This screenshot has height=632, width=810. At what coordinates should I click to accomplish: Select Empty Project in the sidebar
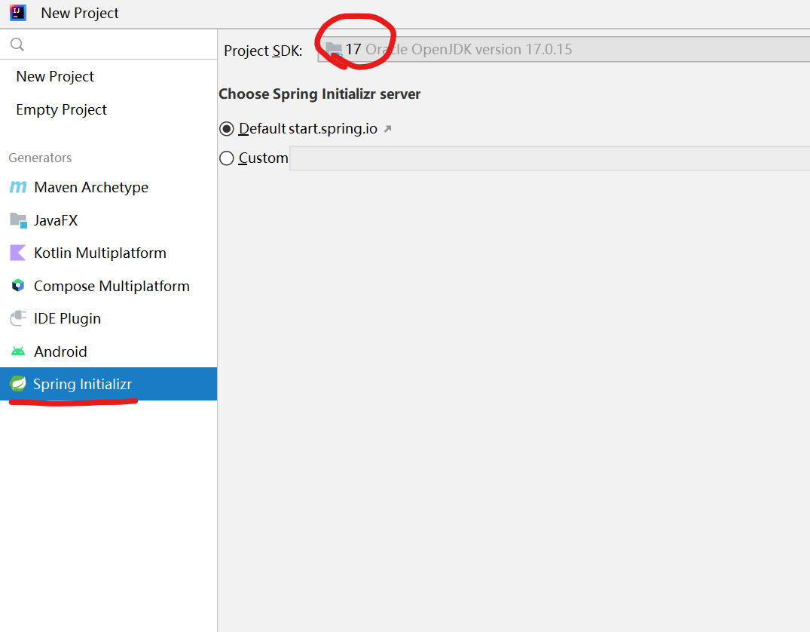pyautogui.click(x=61, y=109)
